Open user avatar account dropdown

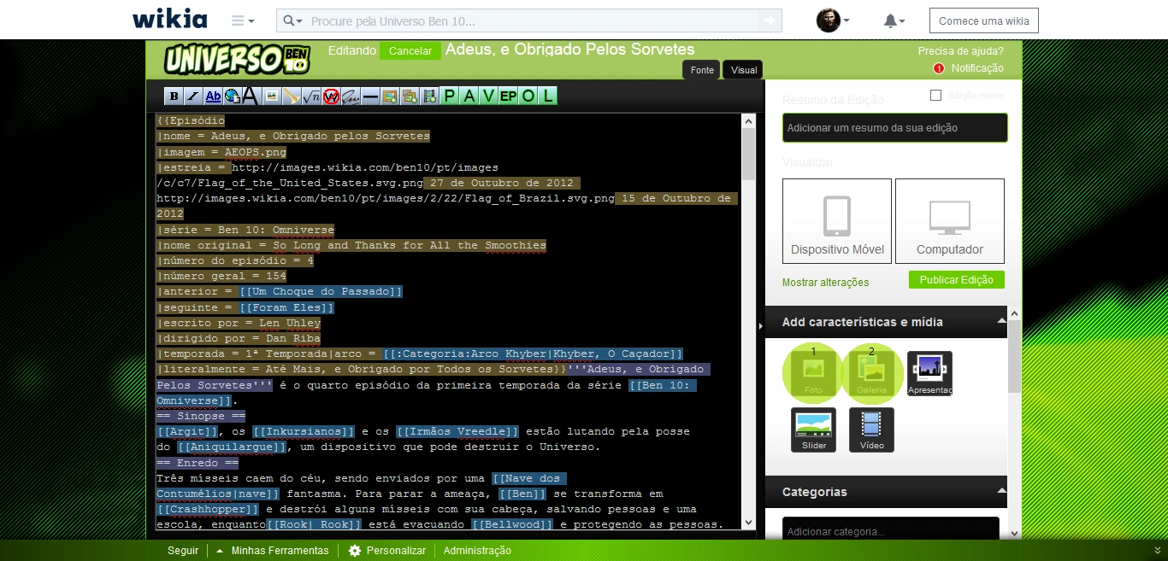click(833, 20)
